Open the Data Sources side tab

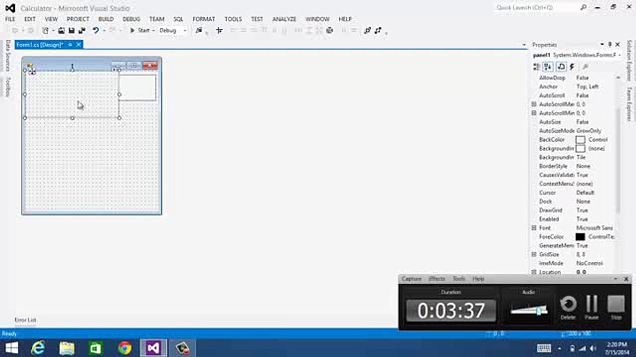[8, 56]
